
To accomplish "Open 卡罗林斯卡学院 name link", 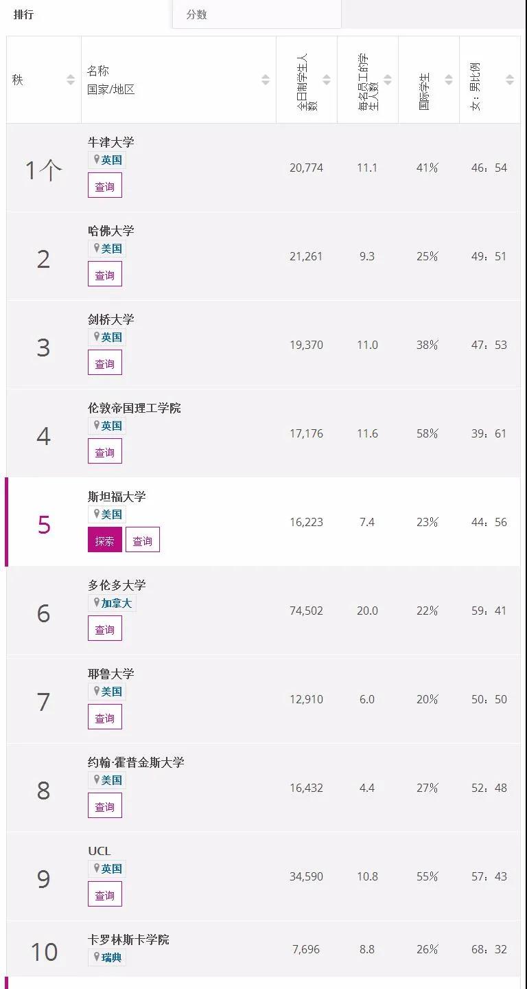I will coord(128,940).
